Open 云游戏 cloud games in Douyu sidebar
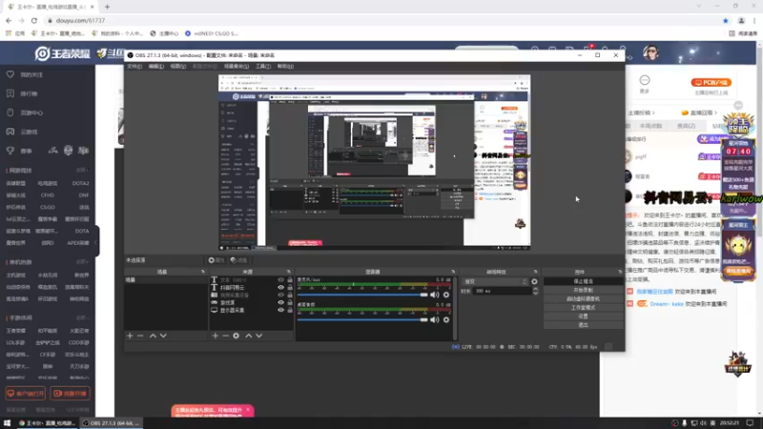Viewport: 763px width, 429px height. coord(29,132)
